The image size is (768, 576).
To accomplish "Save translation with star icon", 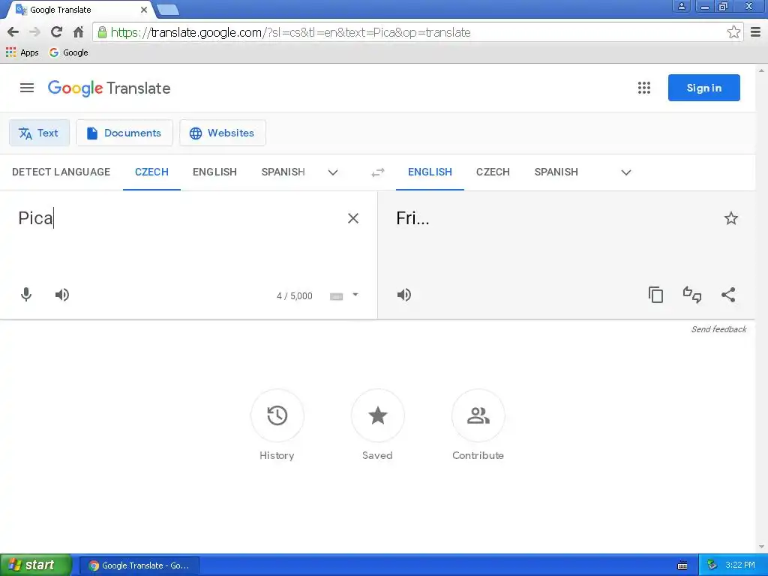I will coord(730,218).
